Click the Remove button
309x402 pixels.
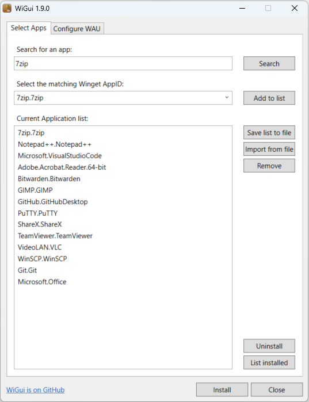269,166
